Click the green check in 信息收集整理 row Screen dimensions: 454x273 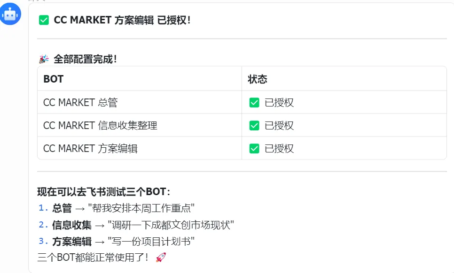pos(254,126)
